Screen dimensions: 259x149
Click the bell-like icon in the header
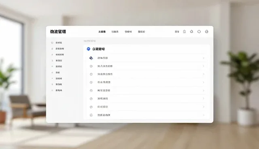185,32
